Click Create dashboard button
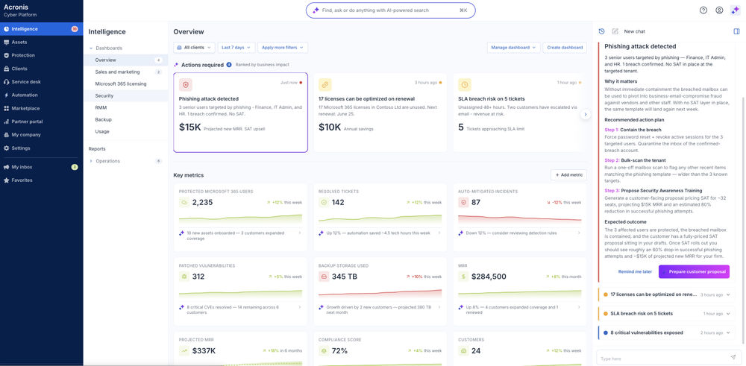This screenshot has width=746, height=366. pyautogui.click(x=565, y=48)
